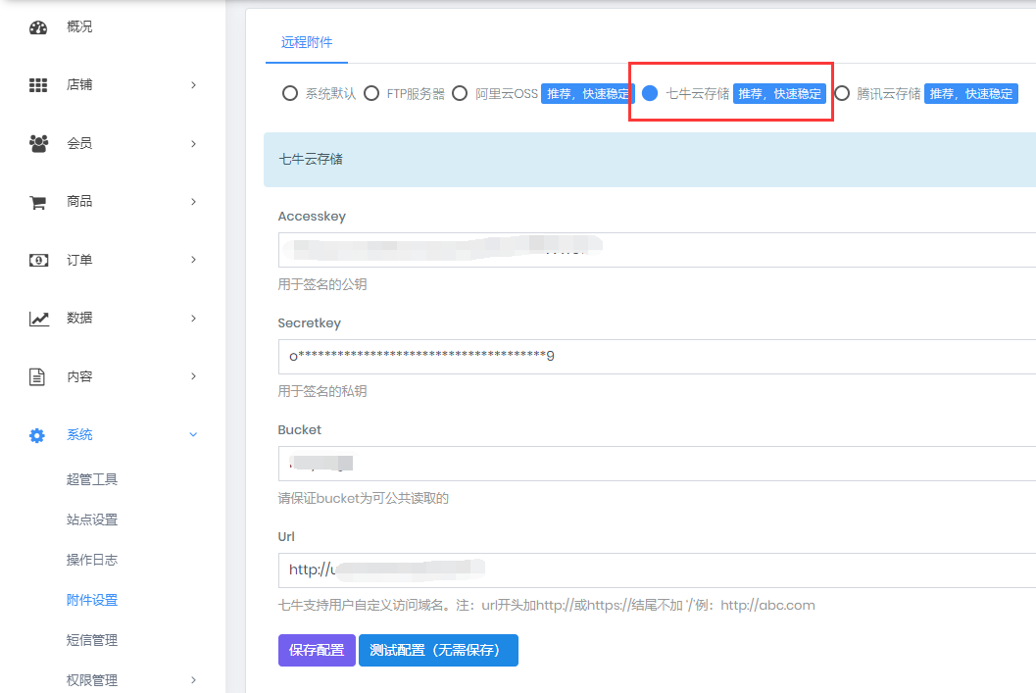Focus the Bucket input field
This screenshot has width=1036, height=693.
657,463
